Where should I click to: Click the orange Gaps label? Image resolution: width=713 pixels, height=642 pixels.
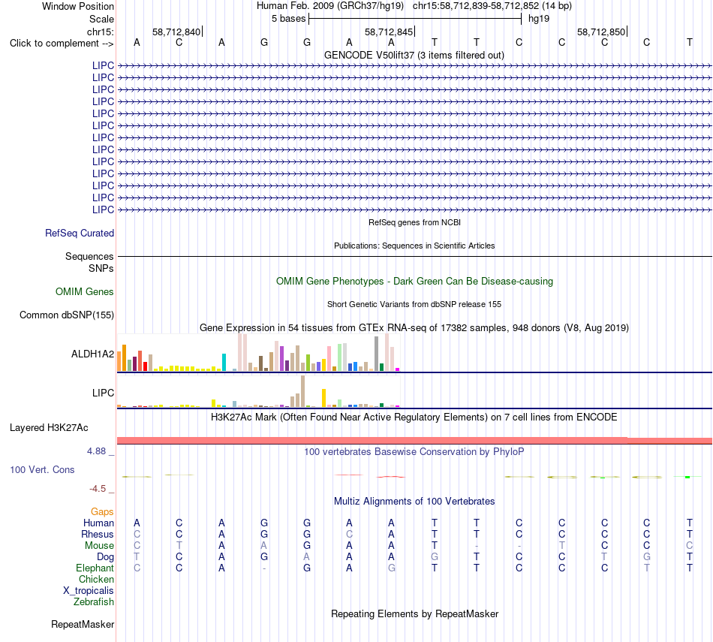[102, 512]
